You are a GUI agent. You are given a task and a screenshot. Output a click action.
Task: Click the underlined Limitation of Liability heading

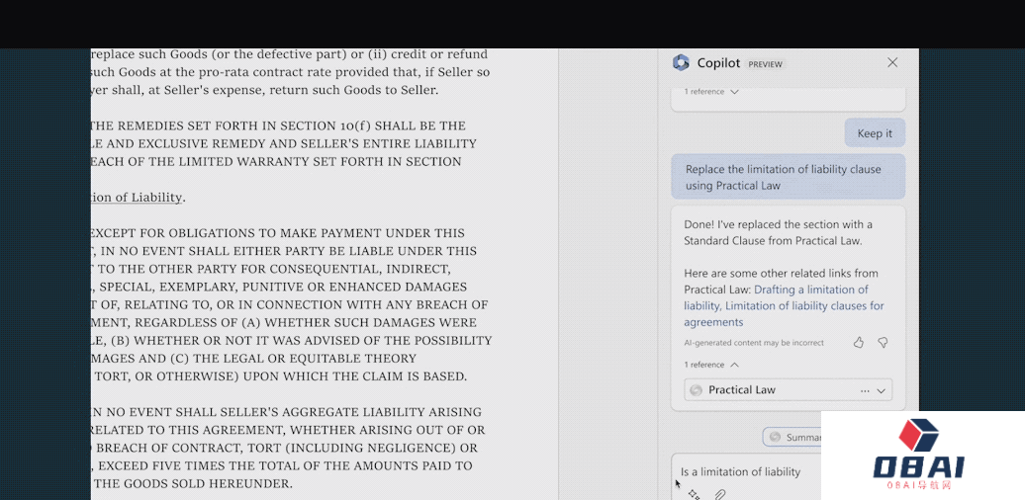(x=137, y=198)
